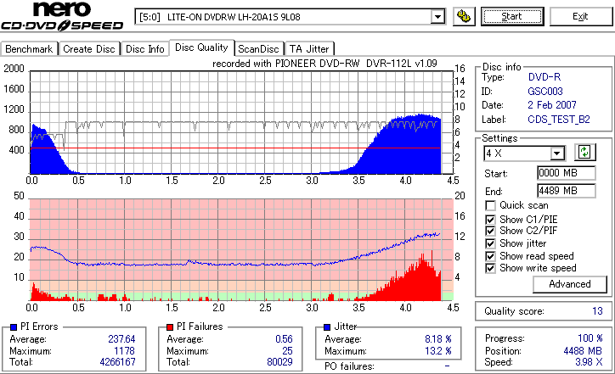This screenshot has height=374, width=615.
Task: Click the Speed value 3.98 X
Action: pos(589,362)
